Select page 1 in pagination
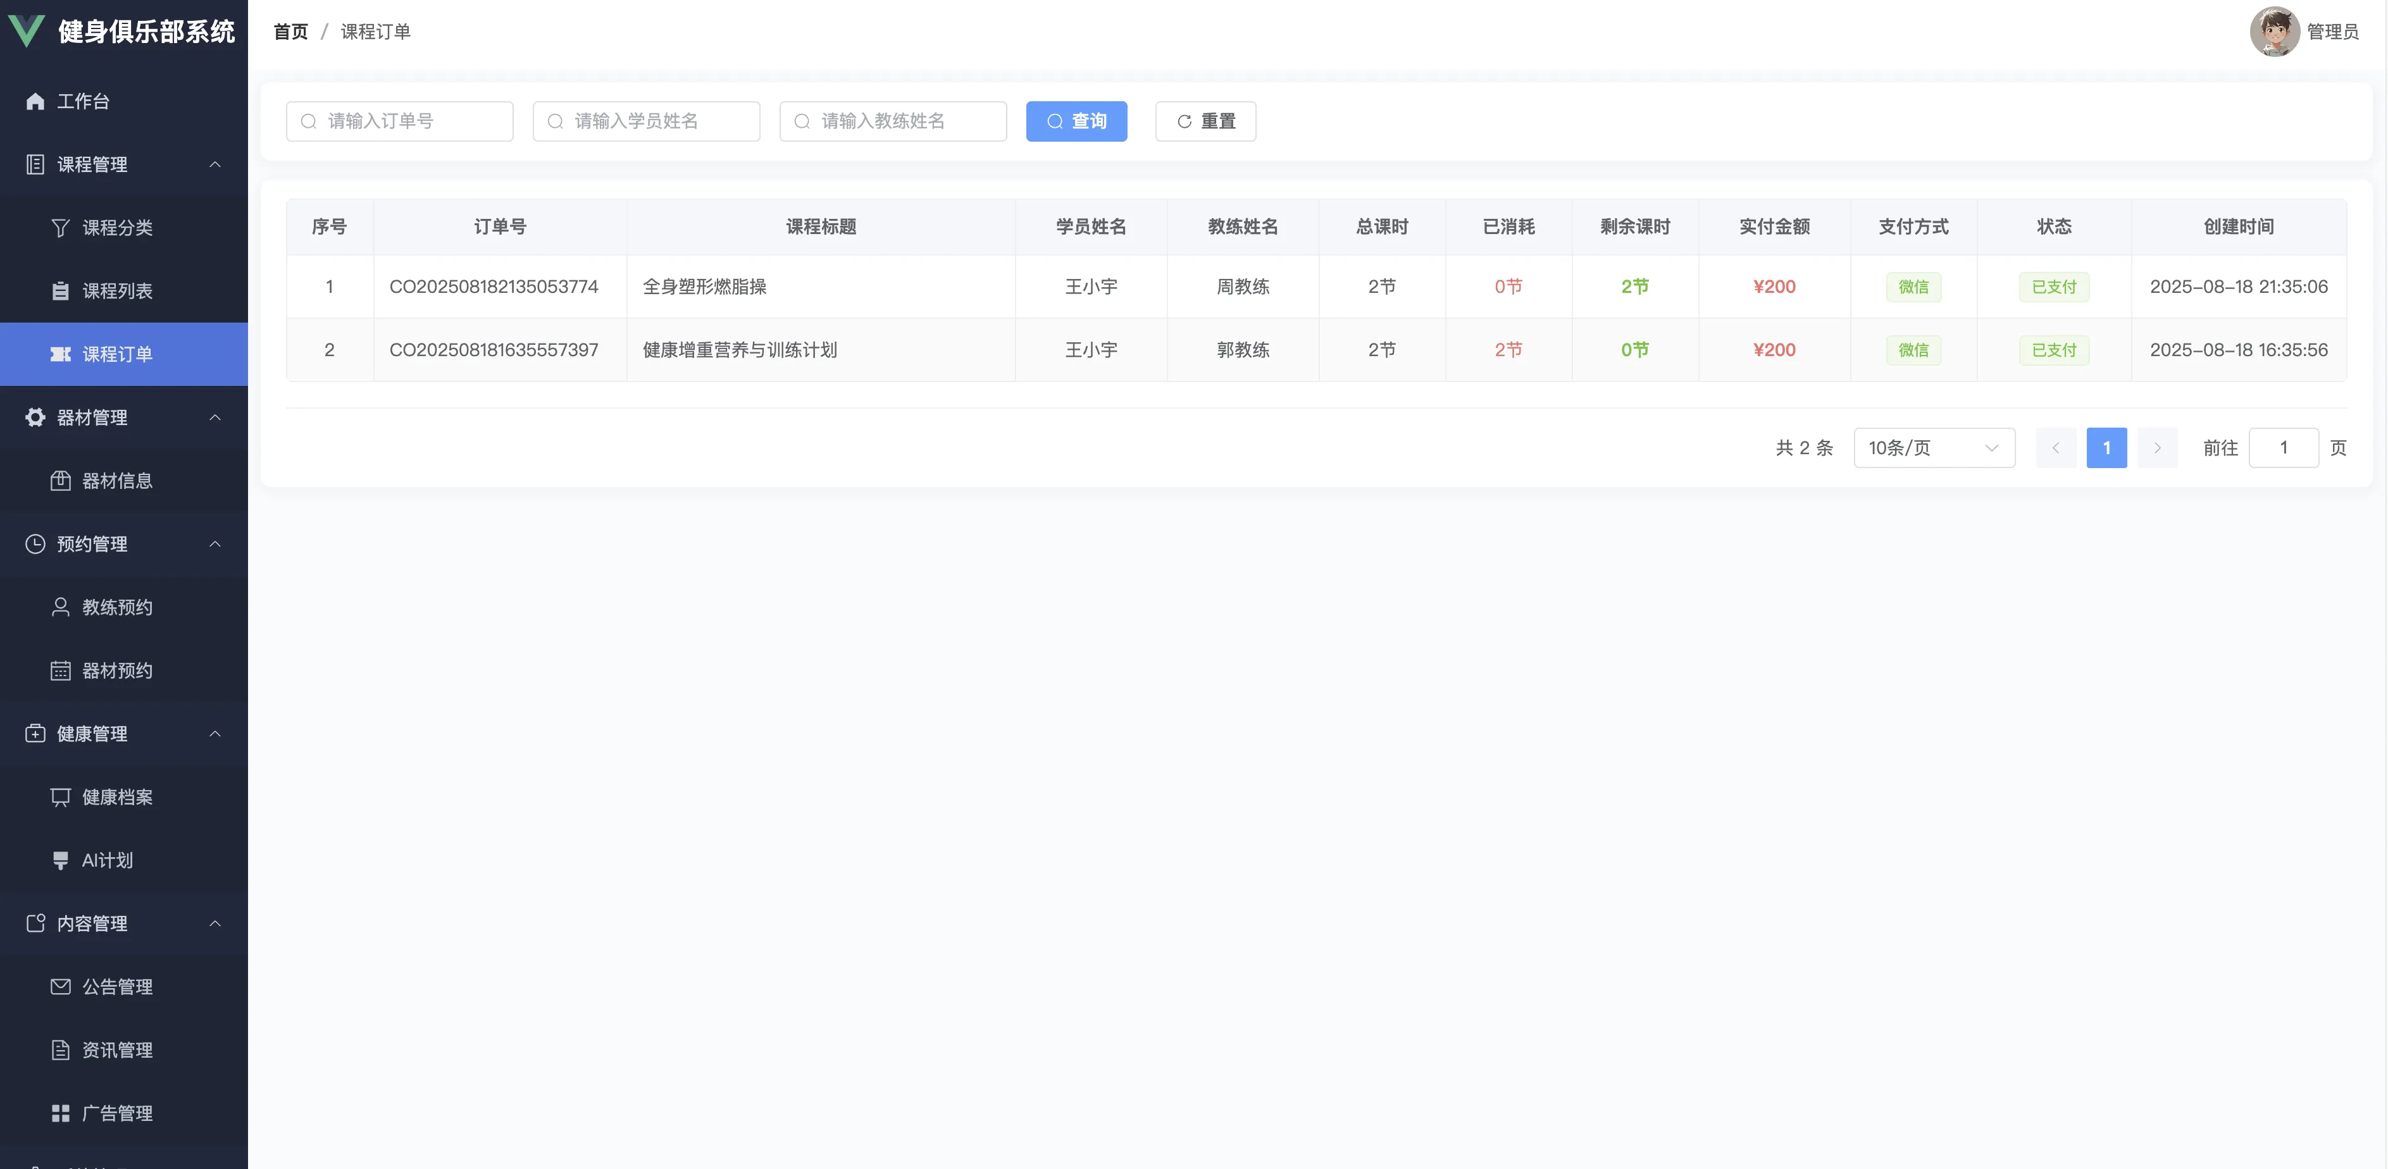This screenshot has height=1169, width=2388. point(2106,448)
